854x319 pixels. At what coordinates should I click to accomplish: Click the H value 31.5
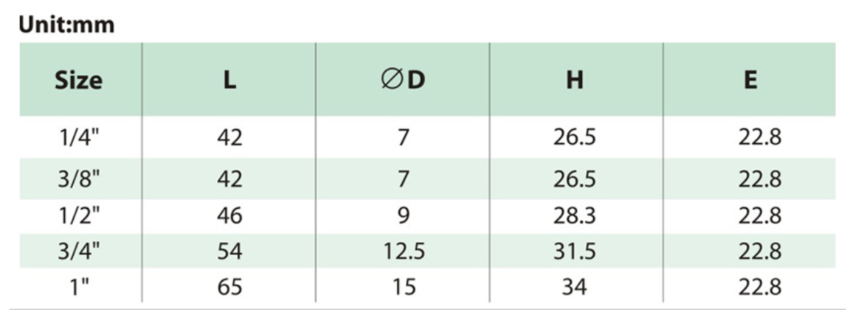[575, 251]
